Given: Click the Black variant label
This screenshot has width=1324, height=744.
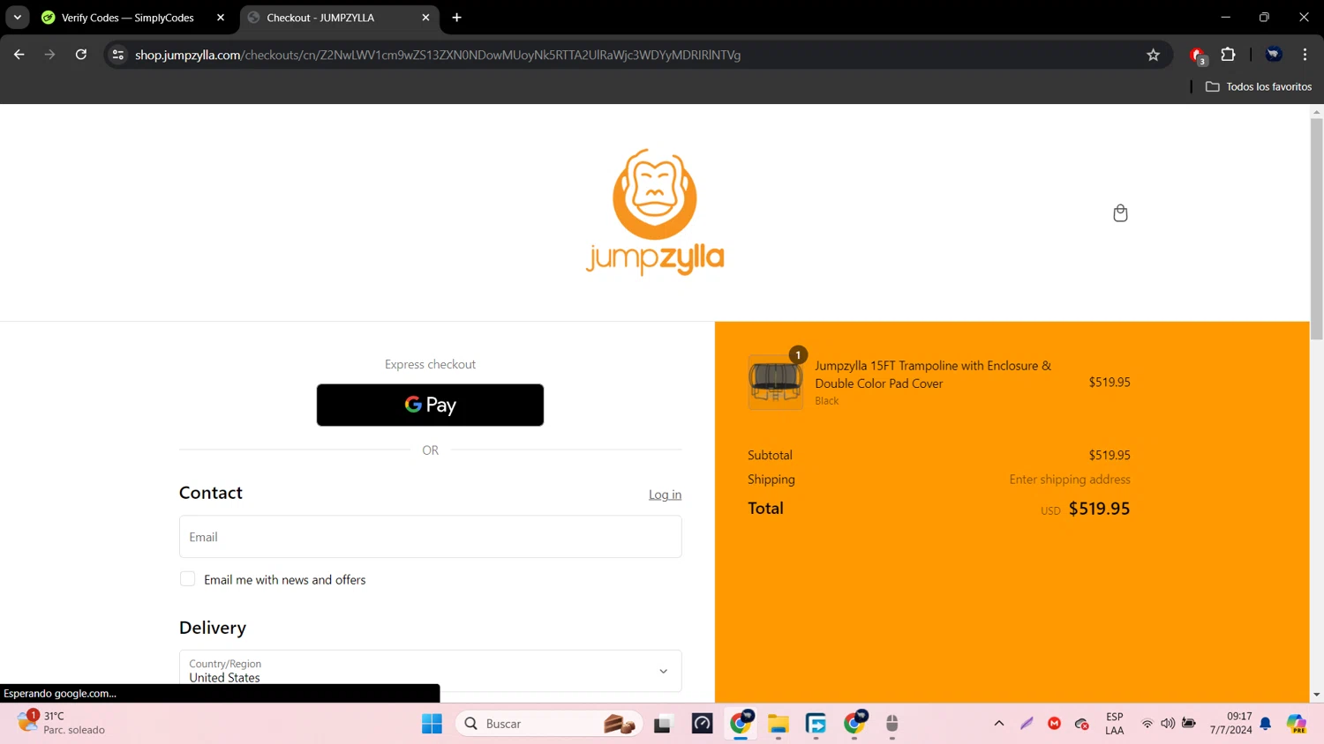Looking at the screenshot, I should 827,401.
